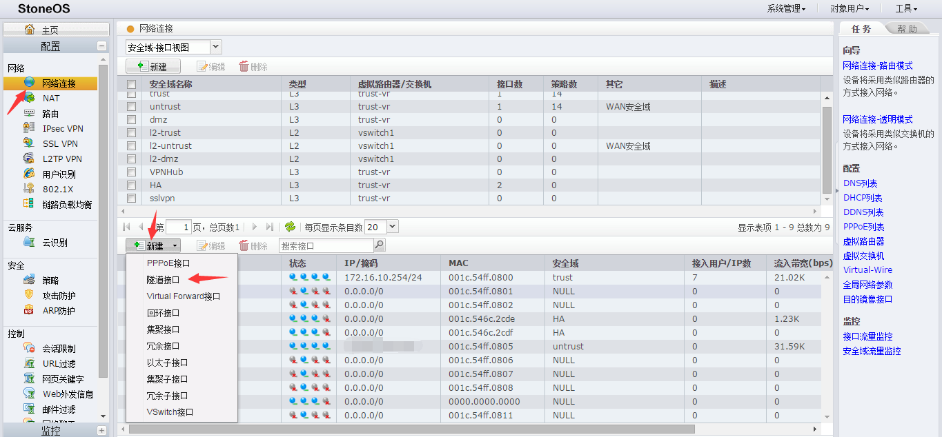Open the 802.1X configuration
The width and height of the screenshot is (942, 437).
click(x=57, y=190)
